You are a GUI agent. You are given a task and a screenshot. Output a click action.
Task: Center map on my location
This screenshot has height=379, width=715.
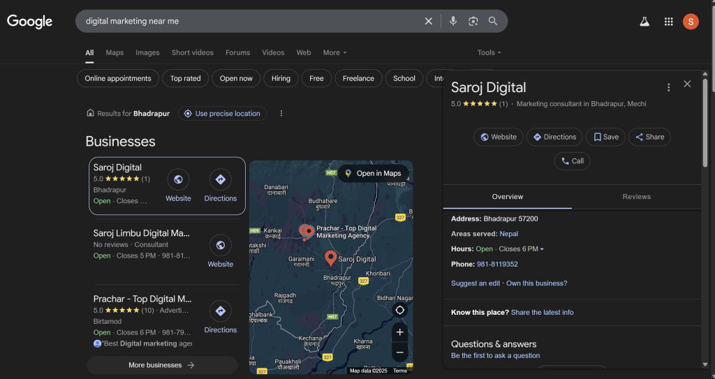pos(400,310)
